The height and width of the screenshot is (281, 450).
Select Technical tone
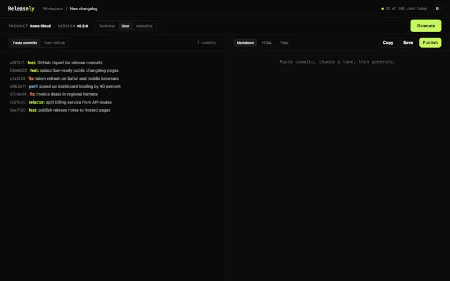pos(107,26)
